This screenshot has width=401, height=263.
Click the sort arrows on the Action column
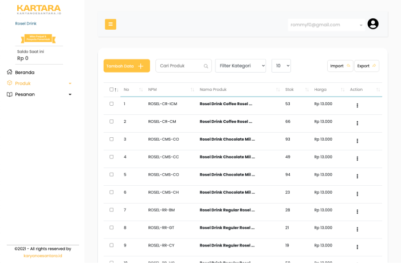pyautogui.click(x=378, y=90)
